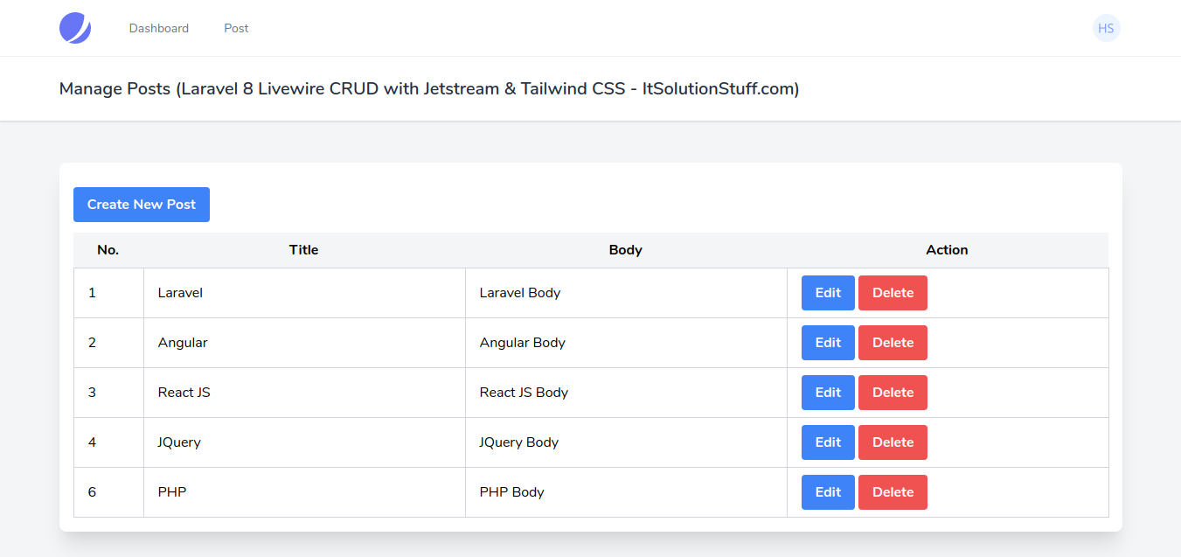Click the Jetstream logo icon
1181x557 pixels.
click(x=74, y=27)
